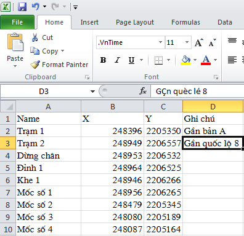Open the redo history dropdown arrow
The image size is (244, 236).
pos(64,7)
